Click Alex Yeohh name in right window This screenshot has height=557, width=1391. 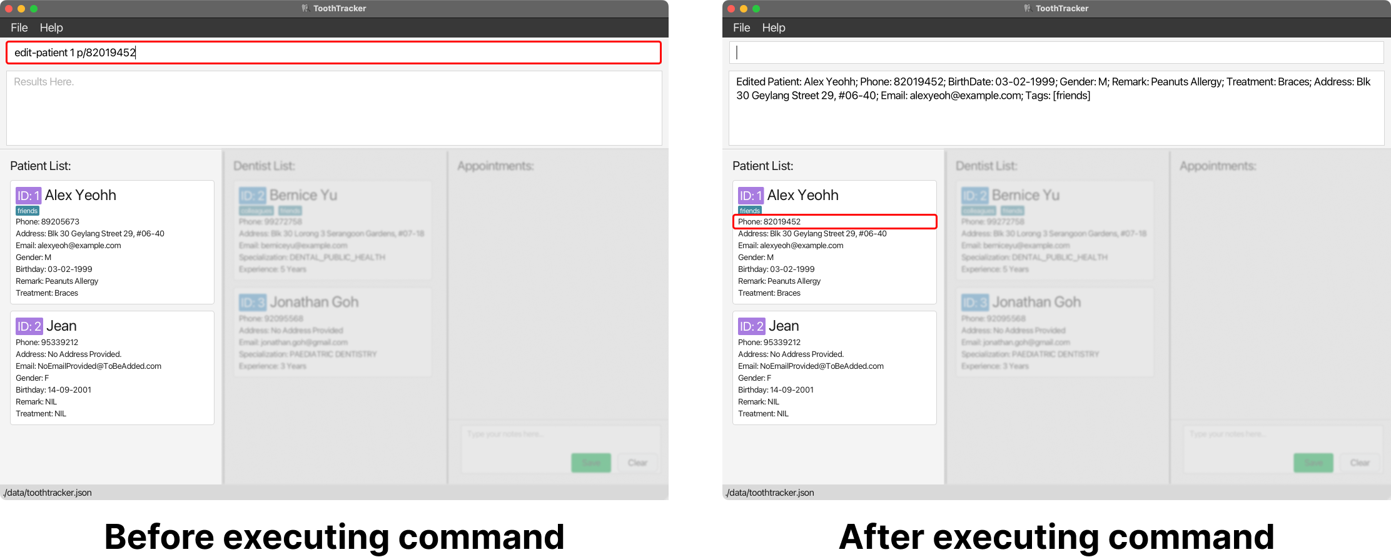pos(803,195)
